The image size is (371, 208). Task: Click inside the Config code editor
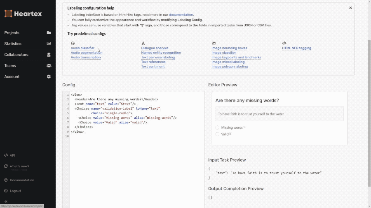134,150
